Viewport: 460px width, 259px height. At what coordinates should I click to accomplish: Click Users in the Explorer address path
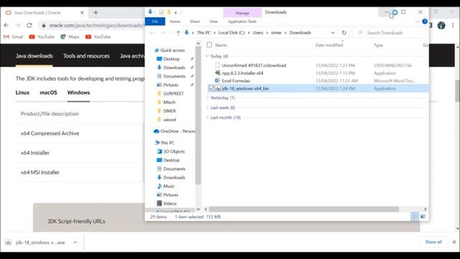(x=258, y=33)
